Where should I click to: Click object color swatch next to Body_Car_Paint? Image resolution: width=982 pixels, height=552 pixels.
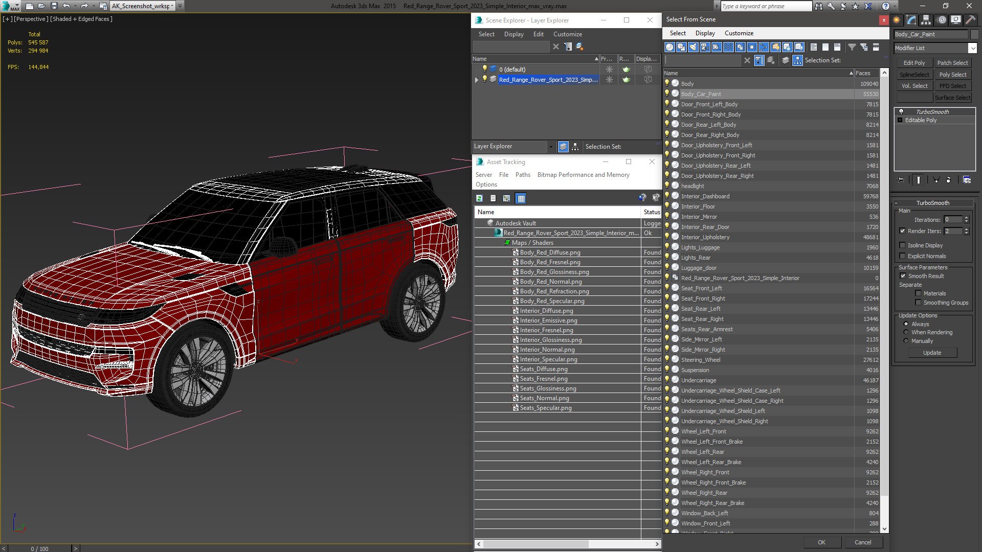tap(974, 34)
